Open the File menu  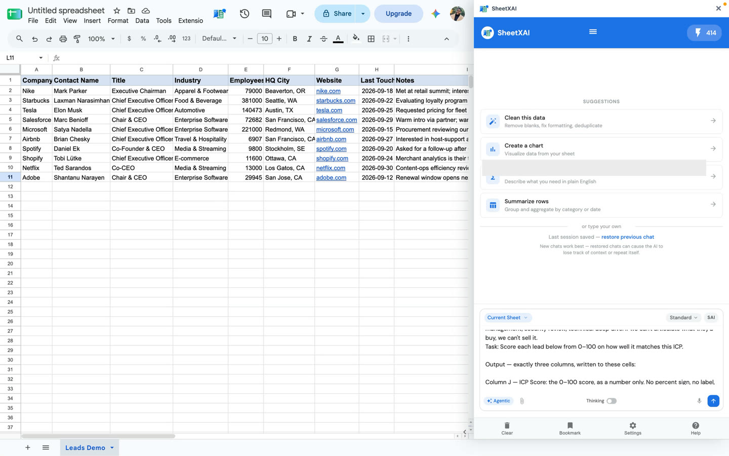[x=33, y=21]
